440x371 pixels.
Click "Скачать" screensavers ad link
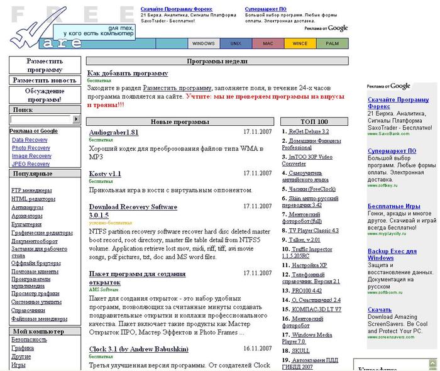click(380, 309)
